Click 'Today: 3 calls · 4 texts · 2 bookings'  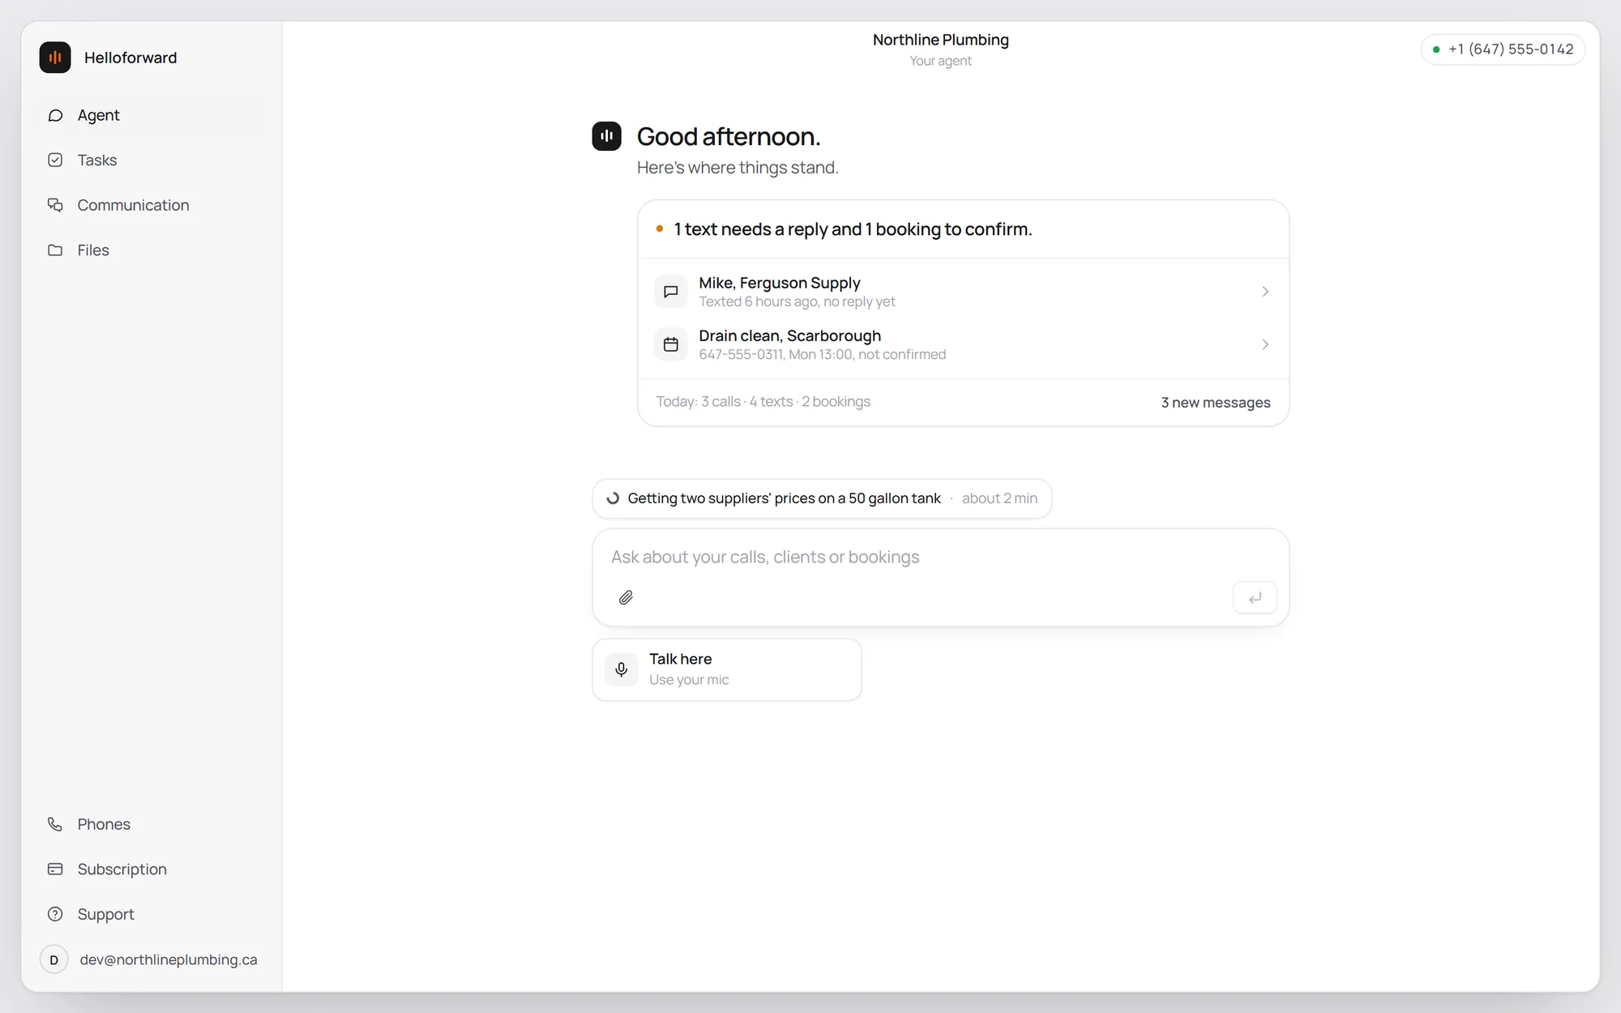[x=763, y=402]
